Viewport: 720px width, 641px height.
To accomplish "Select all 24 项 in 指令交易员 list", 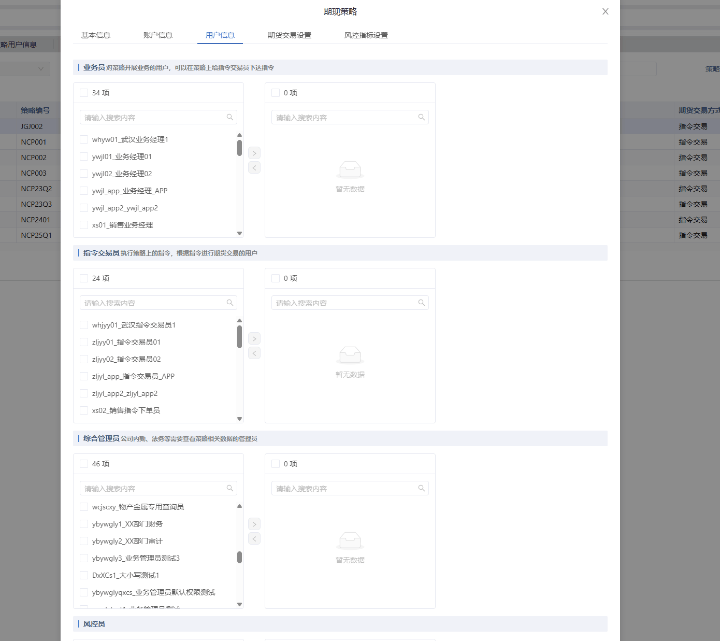I will tap(84, 278).
